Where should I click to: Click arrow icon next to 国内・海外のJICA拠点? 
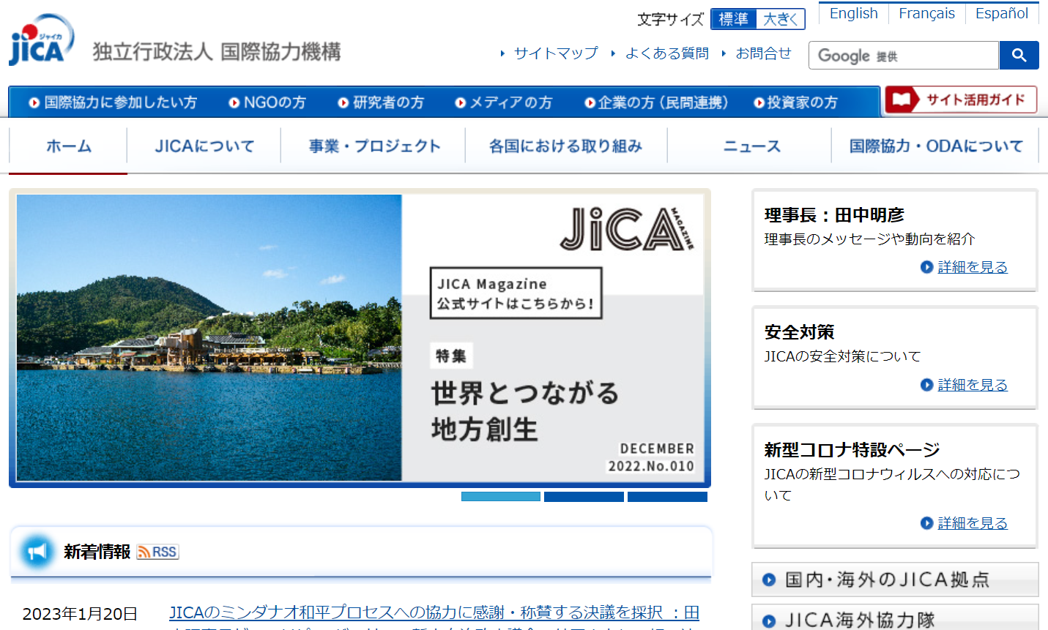click(x=769, y=580)
